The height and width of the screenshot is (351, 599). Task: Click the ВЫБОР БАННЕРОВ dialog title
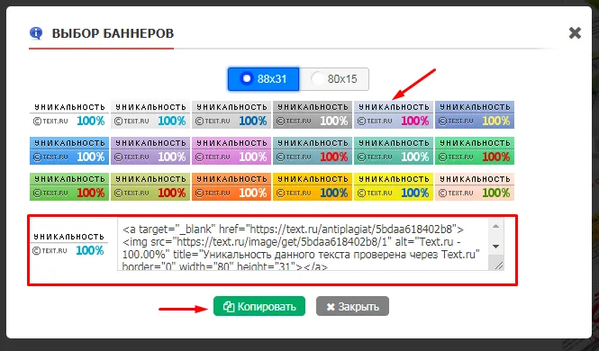113,33
